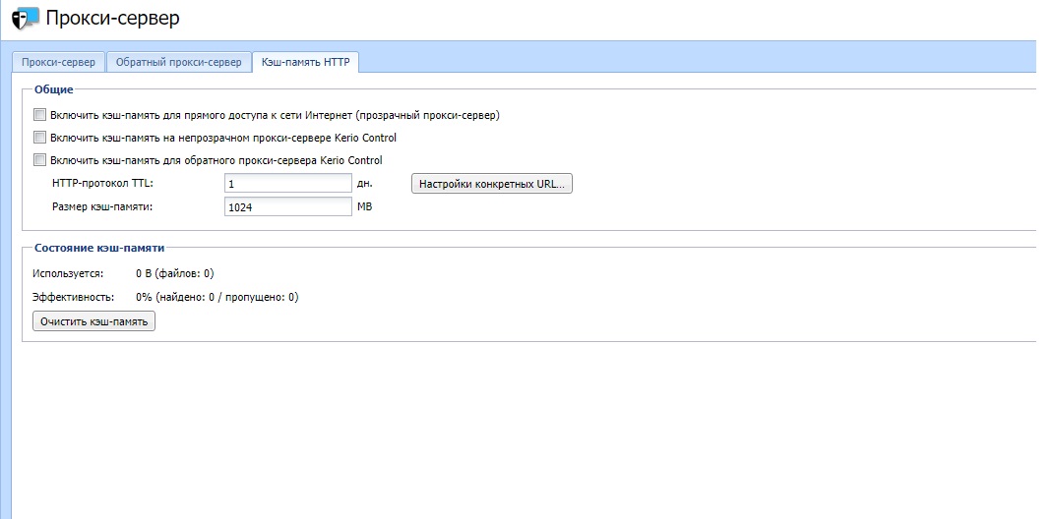Select the Кэш-память HTTP tab
This screenshot has height=519, width=1052.
[x=305, y=62]
